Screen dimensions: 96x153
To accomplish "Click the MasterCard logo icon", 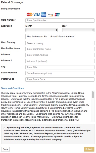I will point(29,14).
